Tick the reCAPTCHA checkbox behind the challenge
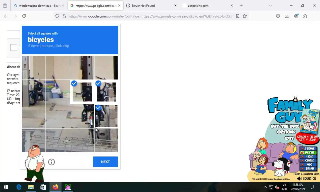Image resolution: width=320 pixels, height=192 pixels. pos(14,47)
